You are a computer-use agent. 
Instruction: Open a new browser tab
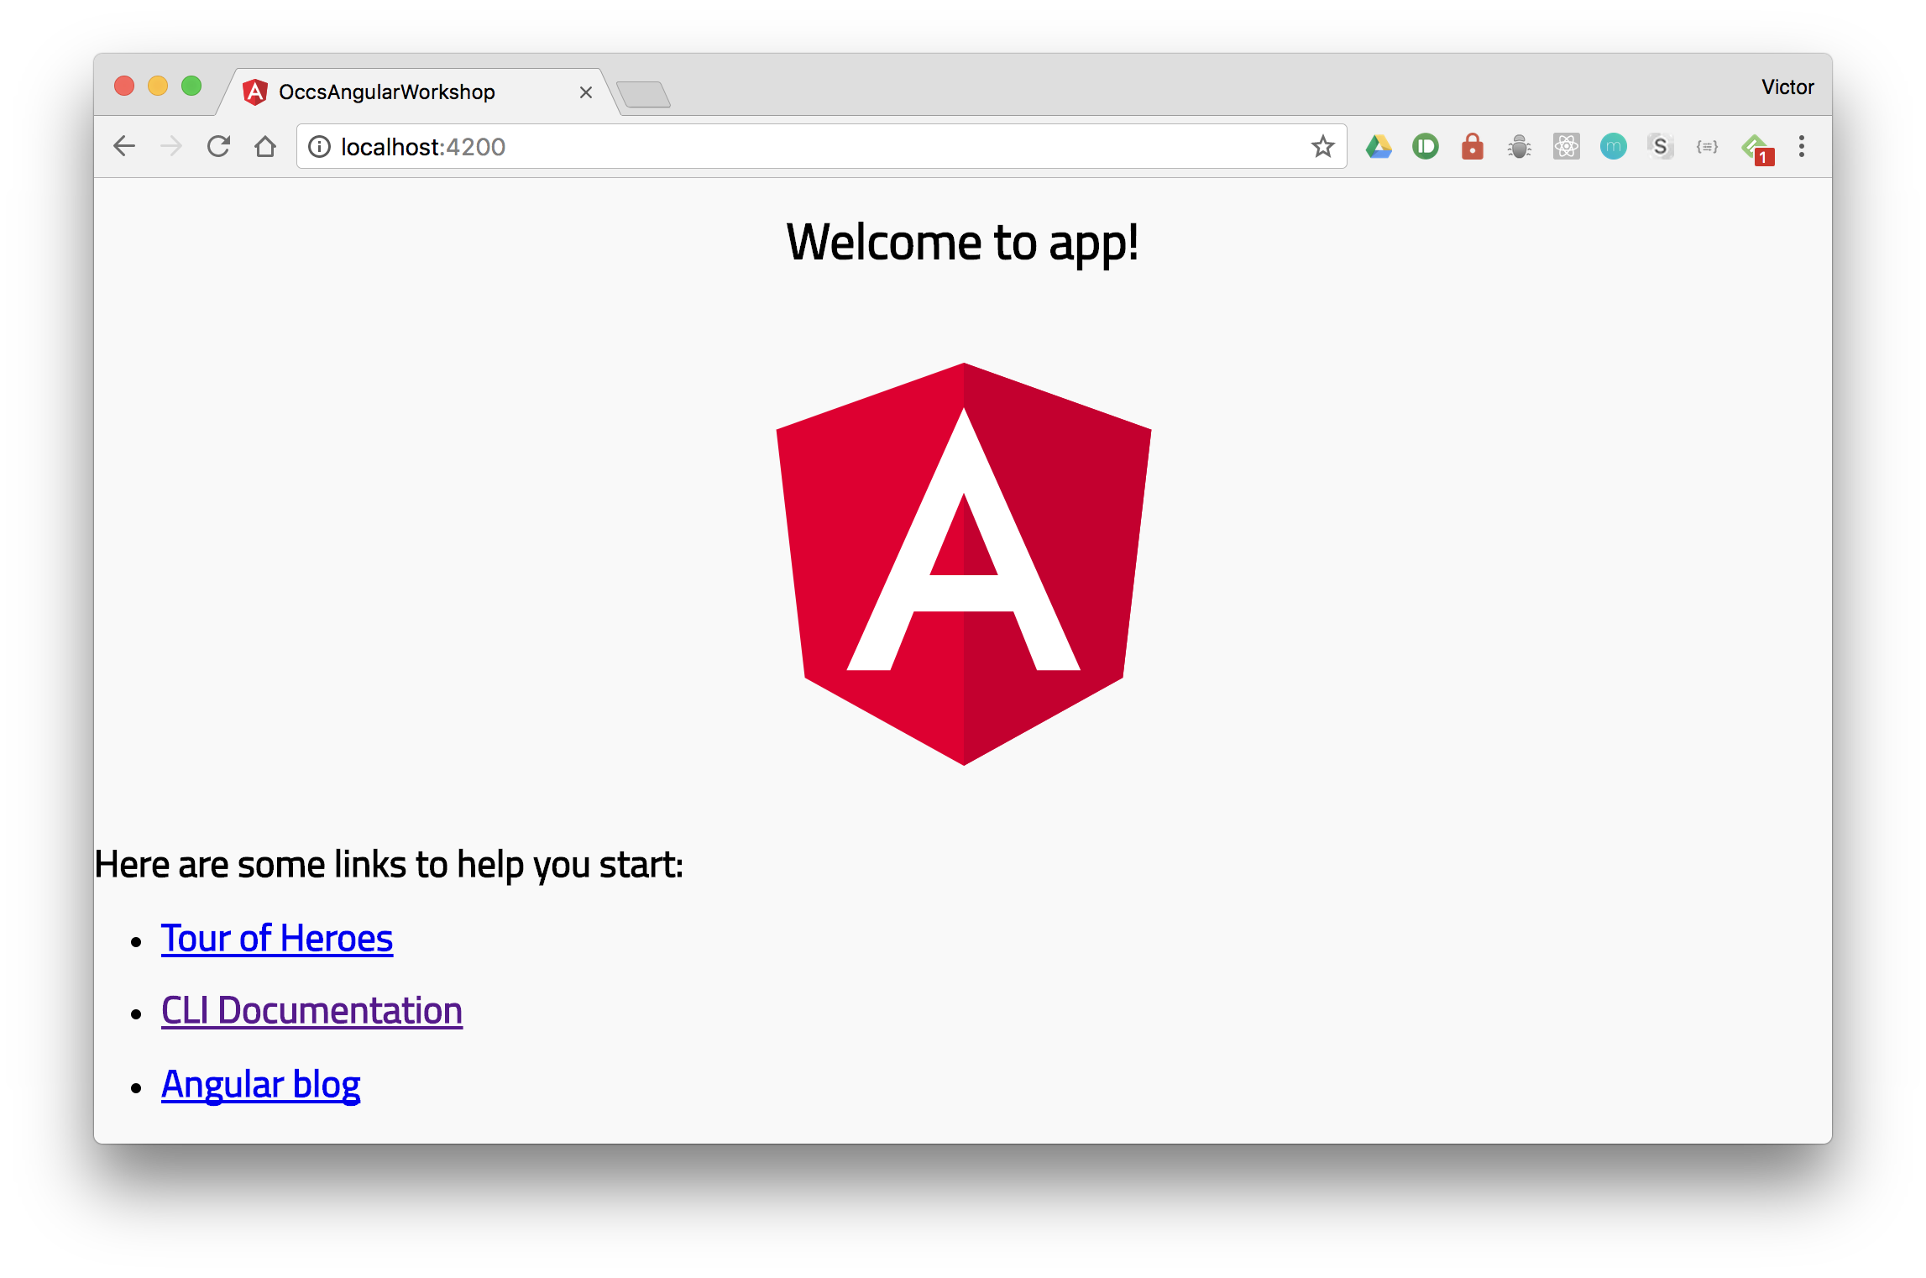(643, 94)
